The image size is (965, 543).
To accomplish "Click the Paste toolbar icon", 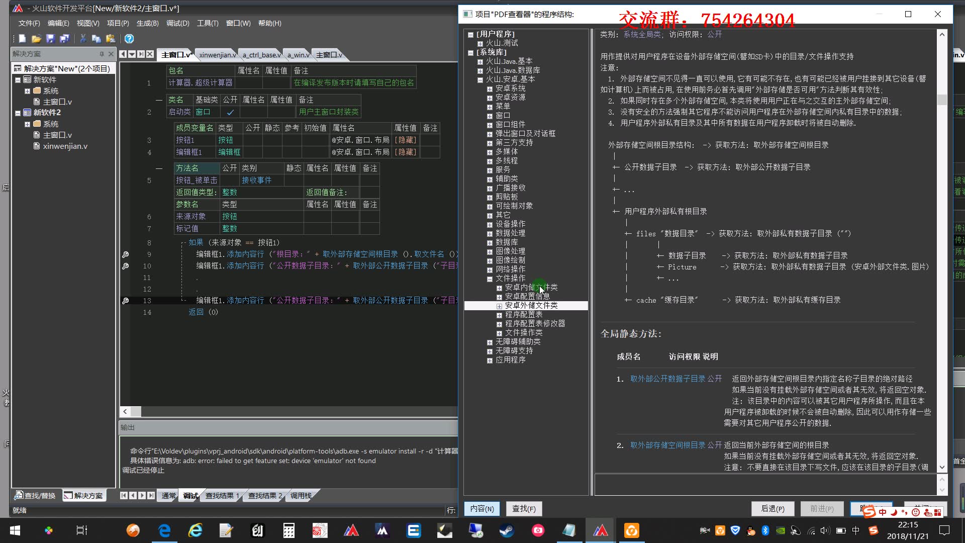I will 111,39.
